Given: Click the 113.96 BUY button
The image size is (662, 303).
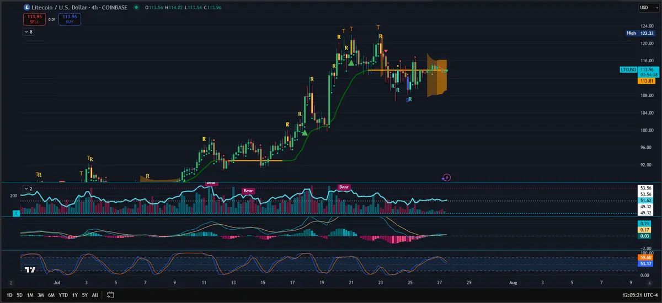Looking at the screenshot, I should click(70, 19).
